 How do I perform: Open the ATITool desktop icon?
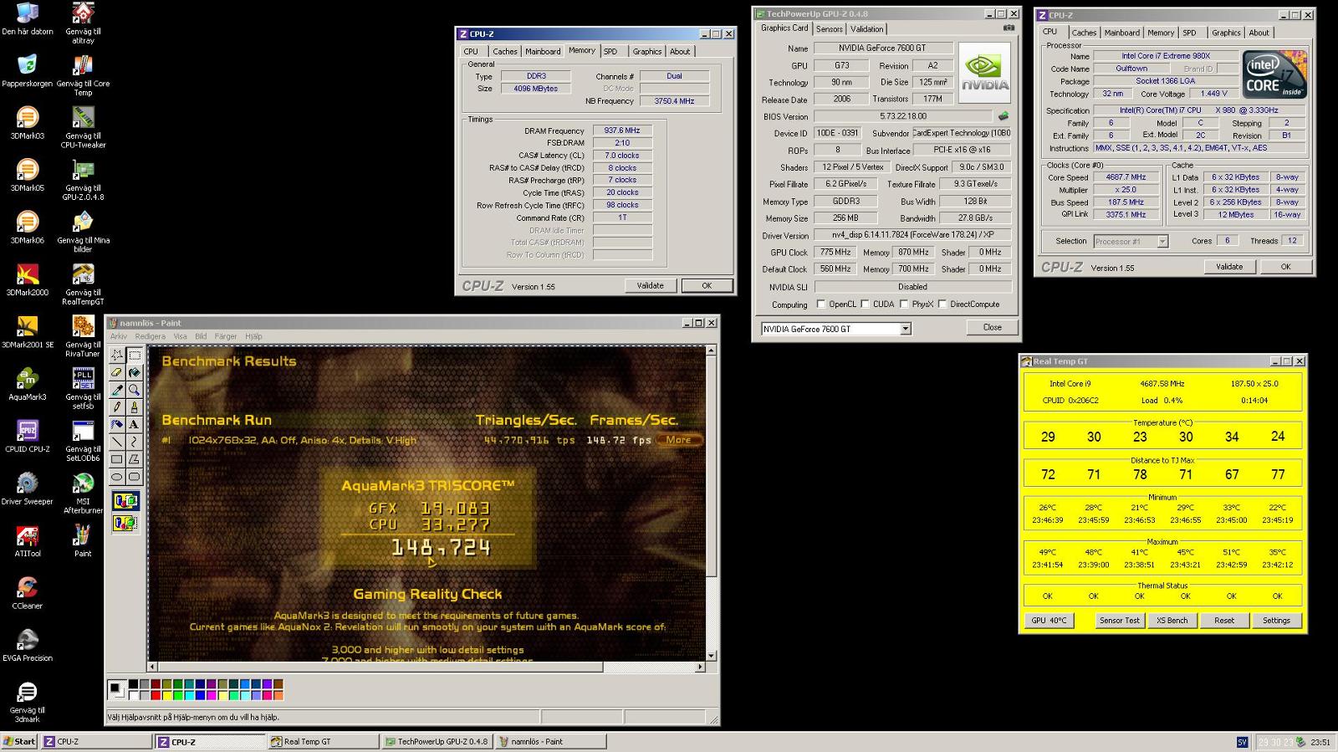[x=27, y=540]
